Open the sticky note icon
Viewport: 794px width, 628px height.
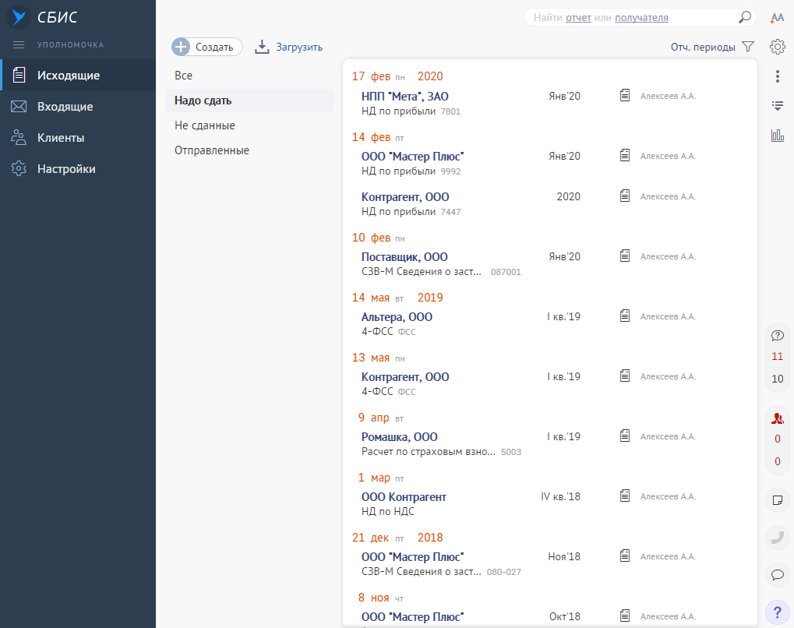(777, 499)
